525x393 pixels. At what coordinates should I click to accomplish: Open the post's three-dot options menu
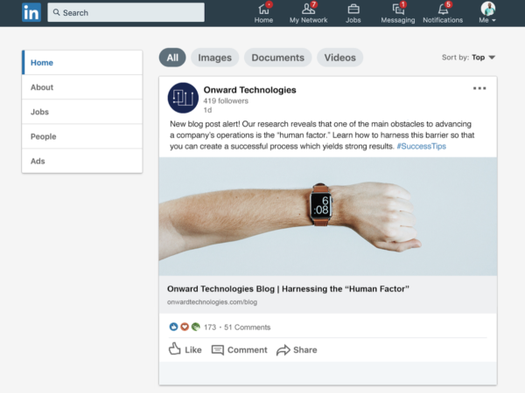click(479, 88)
